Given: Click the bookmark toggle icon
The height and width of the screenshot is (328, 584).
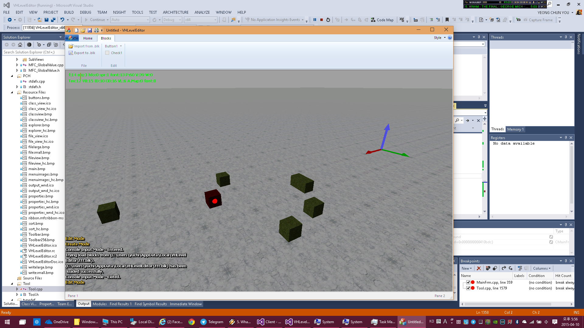Looking at the screenshot, I should click(447, 20).
